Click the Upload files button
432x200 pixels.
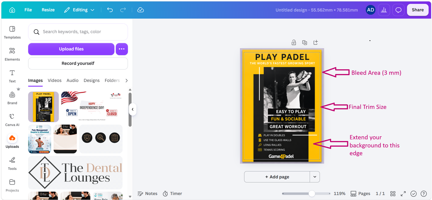[71, 49]
